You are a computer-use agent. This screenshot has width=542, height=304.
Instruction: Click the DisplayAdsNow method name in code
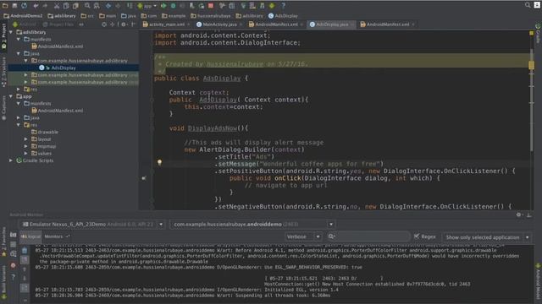click(213, 128)
